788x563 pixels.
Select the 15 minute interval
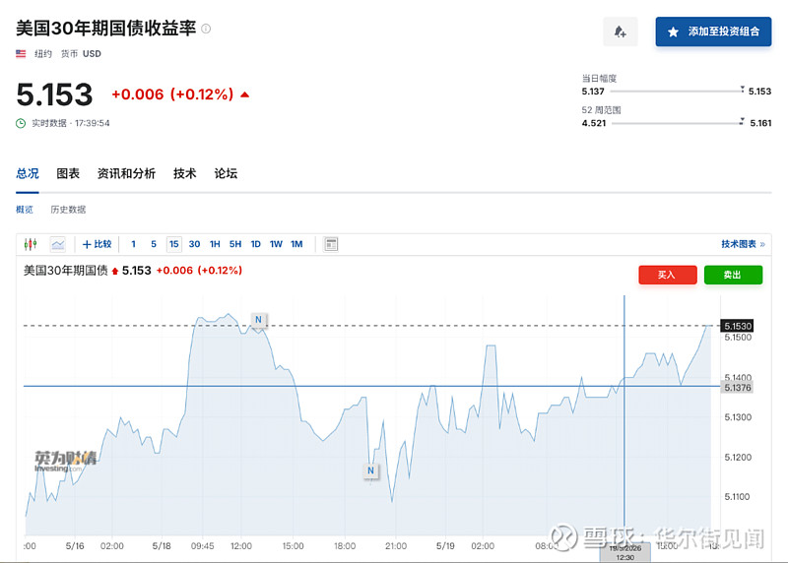click(174, 244)
